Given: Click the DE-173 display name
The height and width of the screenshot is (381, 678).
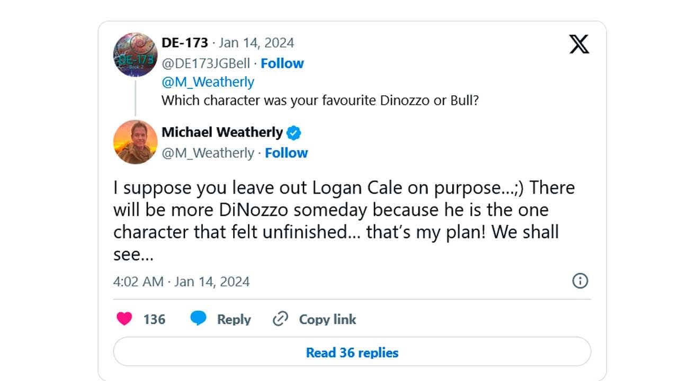Looking at the screenshot, I should click(x=184, y=43).
